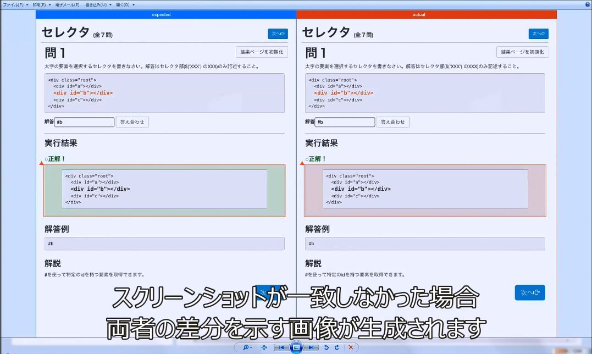Expand the 書き込み(U) dropdown
Screen dimensions: 592x354
pos(98,4)
